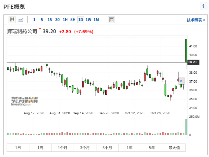Click the latest tall green volume bar
The height and width of the screenshot is (157, 209).
186,127
